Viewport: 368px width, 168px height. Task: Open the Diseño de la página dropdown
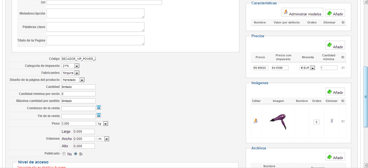click(73, 80)
